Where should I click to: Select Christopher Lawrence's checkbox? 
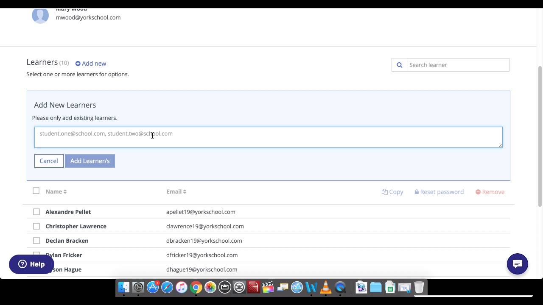[36, 226]
